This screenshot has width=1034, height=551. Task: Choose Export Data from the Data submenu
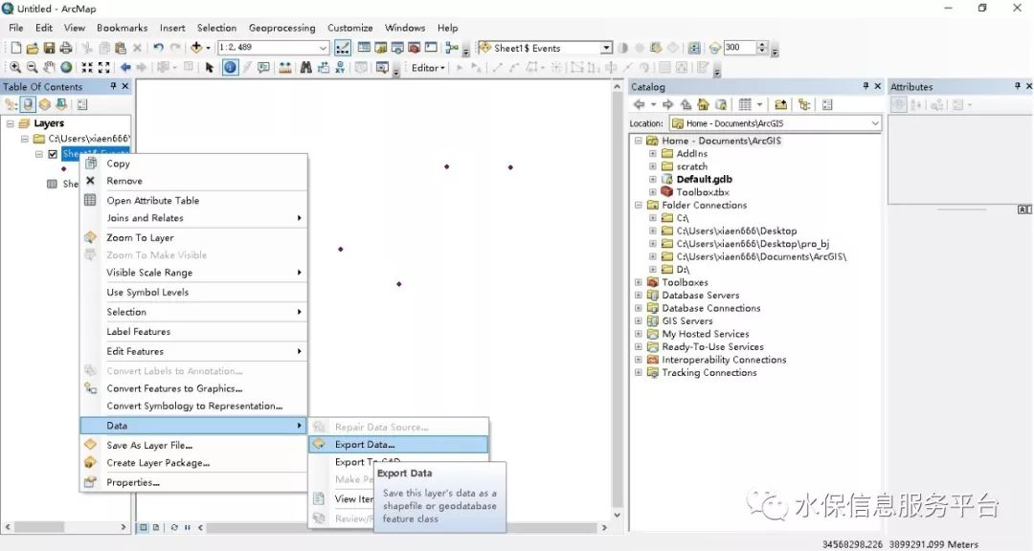point(398,444)
